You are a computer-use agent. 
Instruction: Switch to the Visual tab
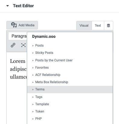point(84,25)
